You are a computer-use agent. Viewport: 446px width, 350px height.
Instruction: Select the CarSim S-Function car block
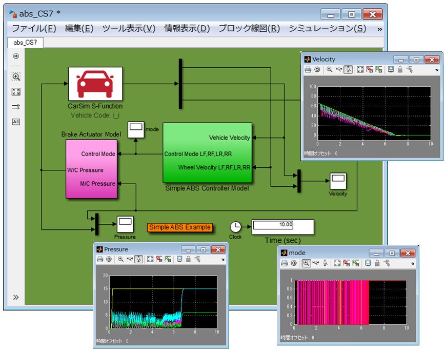pos(95,84)
